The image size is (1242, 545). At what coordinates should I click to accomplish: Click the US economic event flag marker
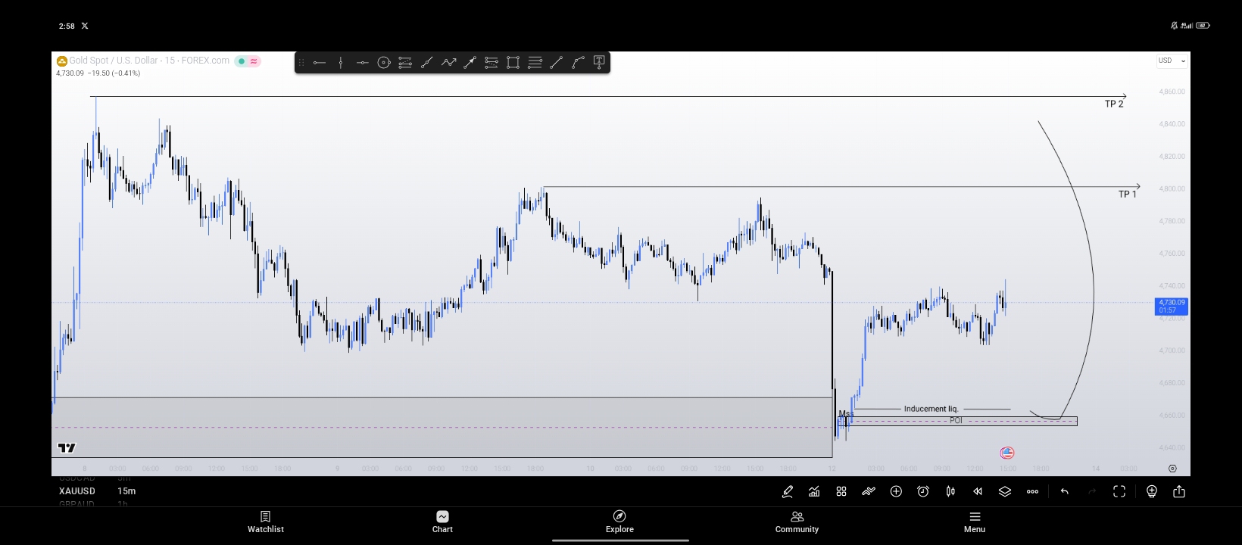[1006, 453]
